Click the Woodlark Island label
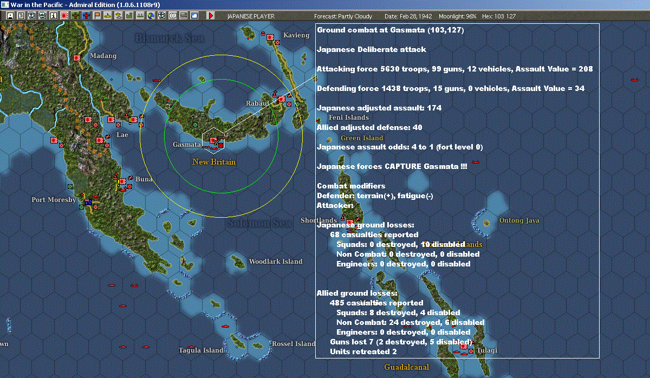The width and height of the screenshot is (650, 378). tap(275, 262)
